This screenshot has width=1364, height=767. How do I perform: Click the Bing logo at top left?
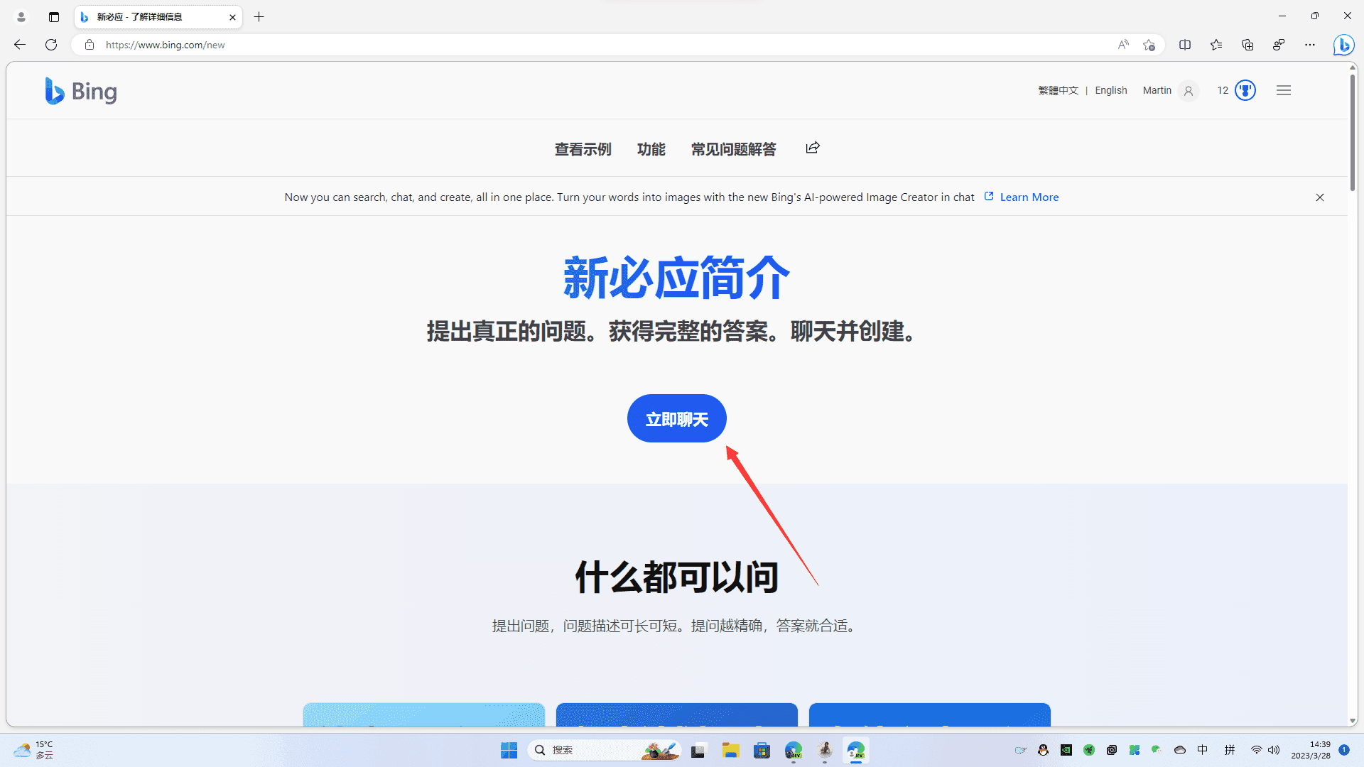pyautogui.click(x=80, y=91)
